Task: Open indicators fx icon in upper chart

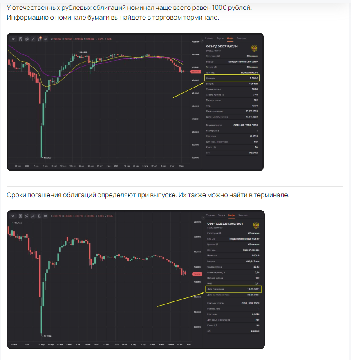Action: (x=39, y=39)
